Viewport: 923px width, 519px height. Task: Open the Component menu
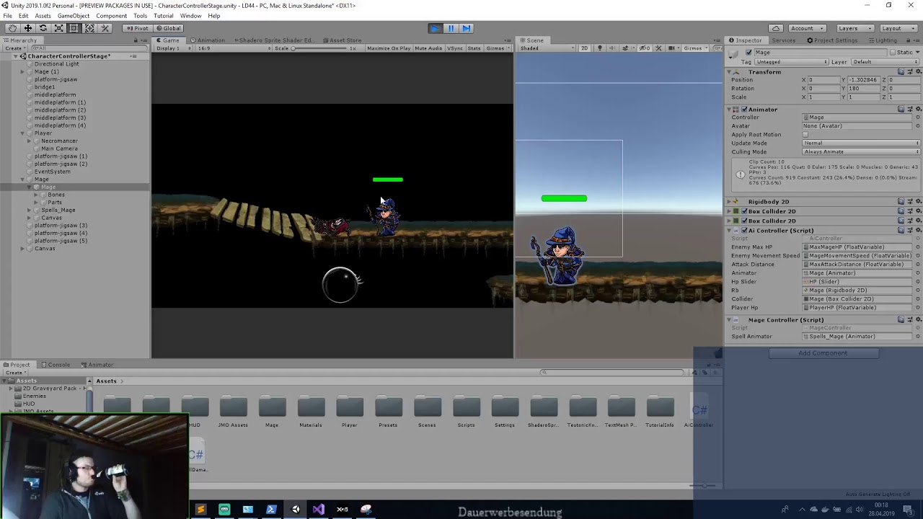(x=111, y=16)
